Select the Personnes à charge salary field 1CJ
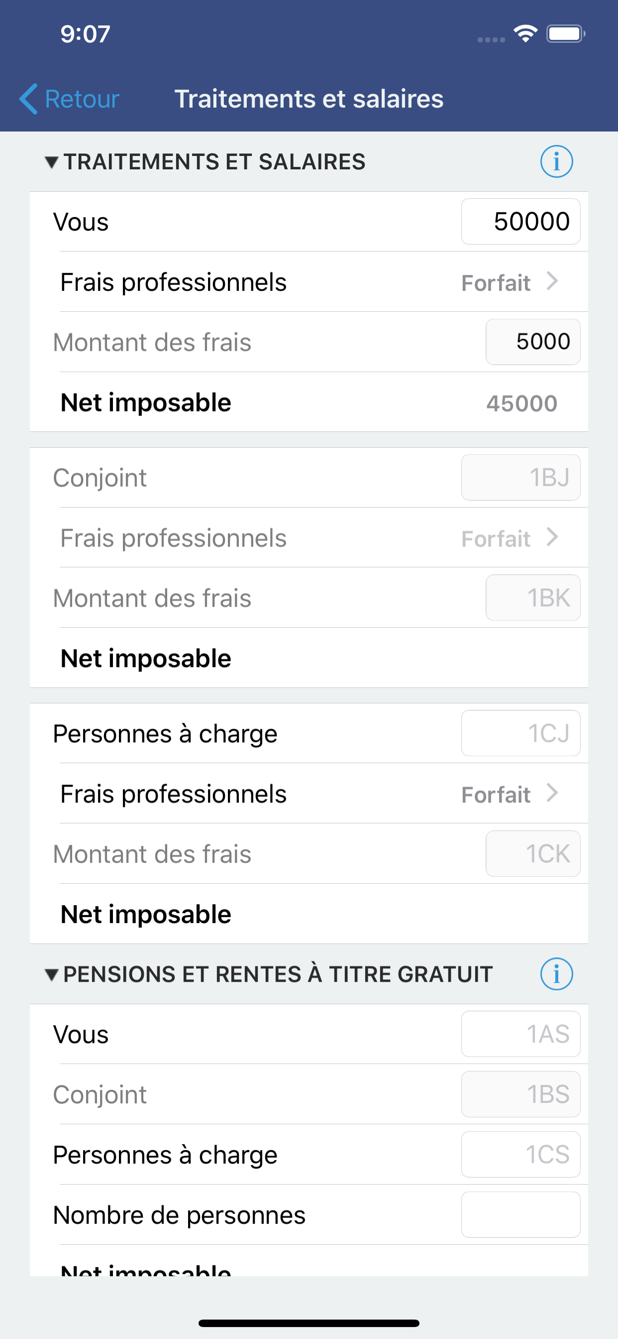618x1339 pixels. click(x=520, y=733)
